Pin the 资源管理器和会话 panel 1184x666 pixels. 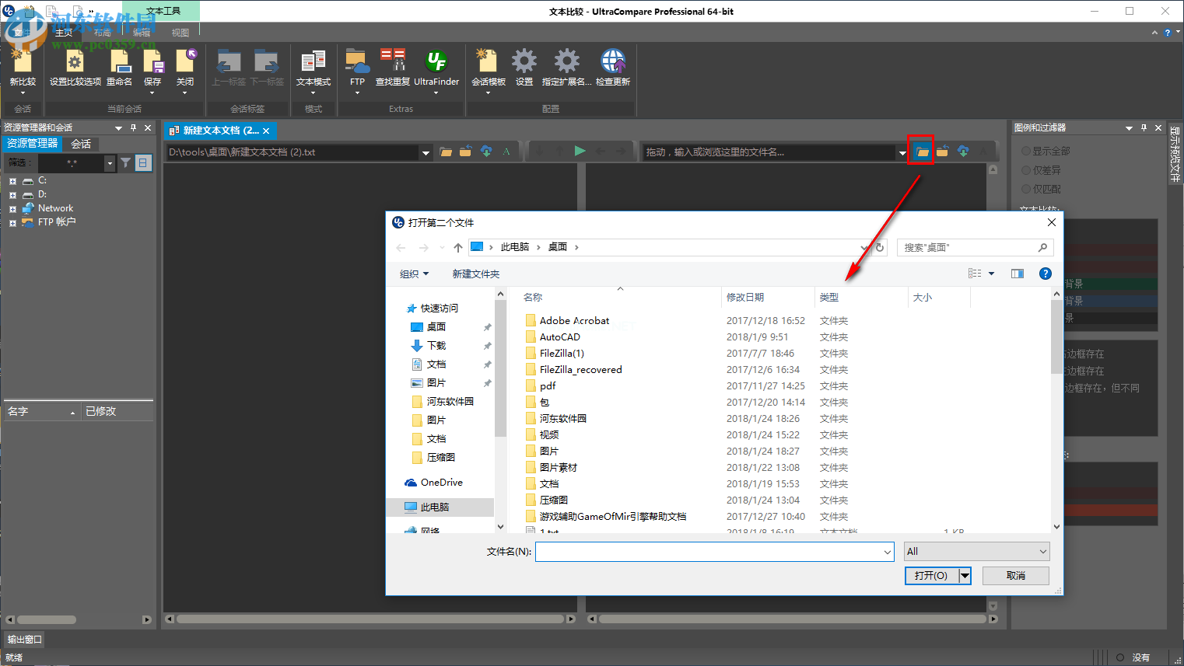point(133,127)
